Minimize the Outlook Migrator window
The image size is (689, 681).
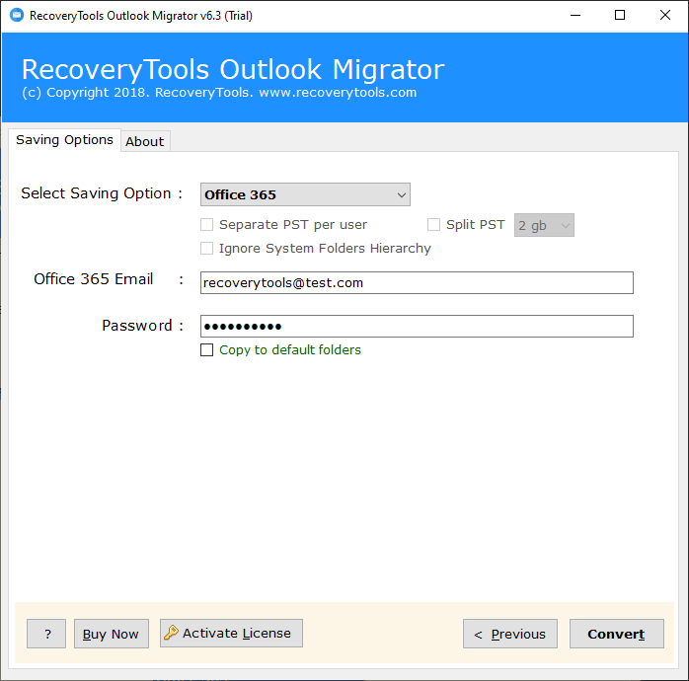[575, 16]
